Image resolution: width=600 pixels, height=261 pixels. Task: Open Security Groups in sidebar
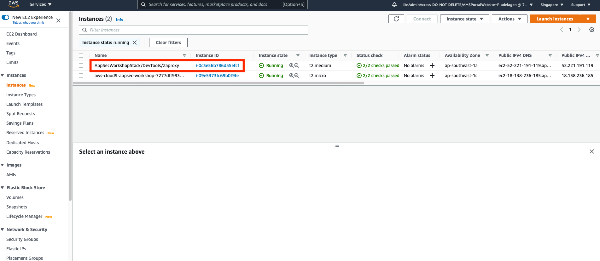[x=22, y=239]
